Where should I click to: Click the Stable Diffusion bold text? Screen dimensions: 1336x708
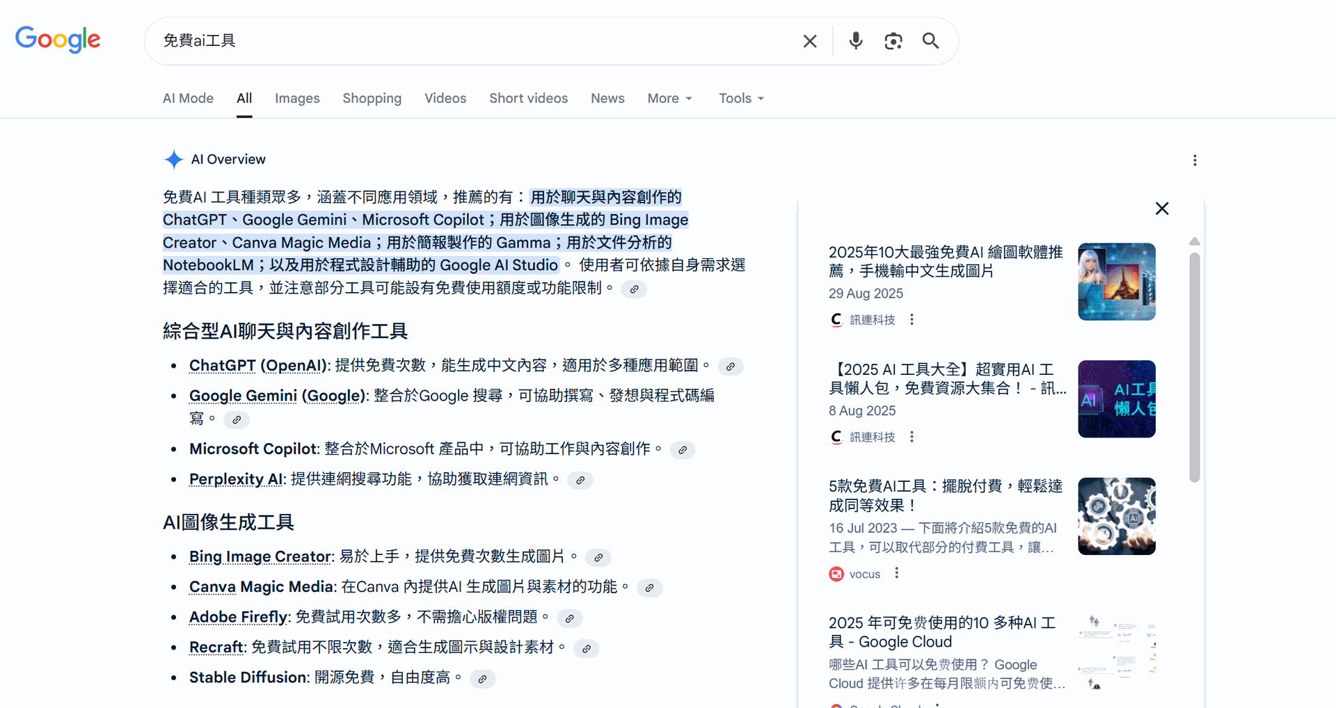(x=248, y=677)
